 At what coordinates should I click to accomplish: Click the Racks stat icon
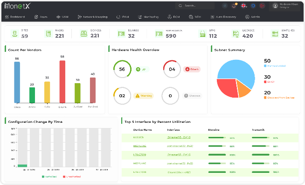click(49, 34)
